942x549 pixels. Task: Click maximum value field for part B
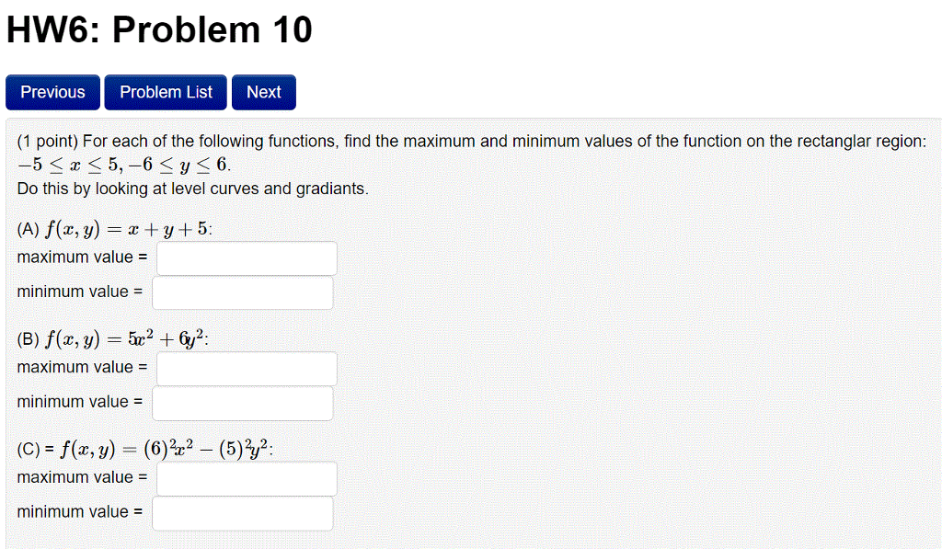[246, 368]
